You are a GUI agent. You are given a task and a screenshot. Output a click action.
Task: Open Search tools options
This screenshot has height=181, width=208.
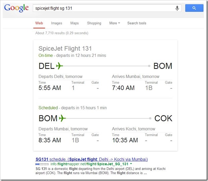137,23
